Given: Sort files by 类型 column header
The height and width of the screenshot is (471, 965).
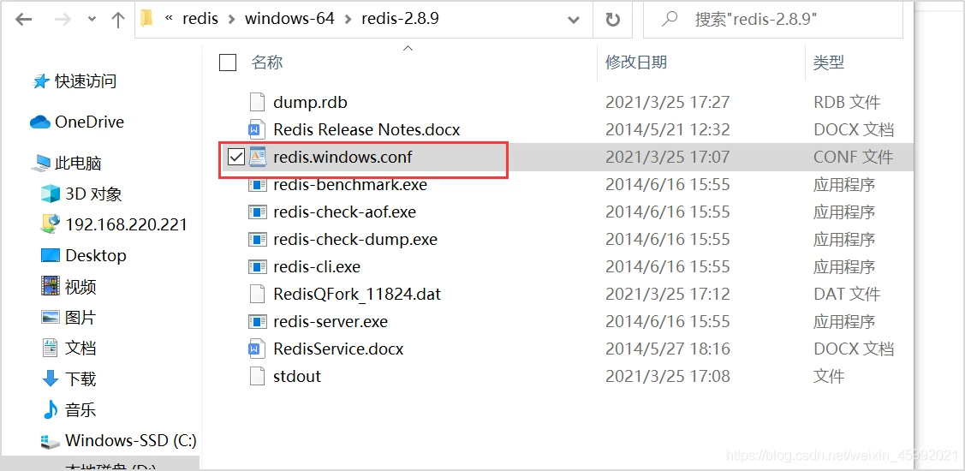Looking at the screenshot, I should click(828, 62).
